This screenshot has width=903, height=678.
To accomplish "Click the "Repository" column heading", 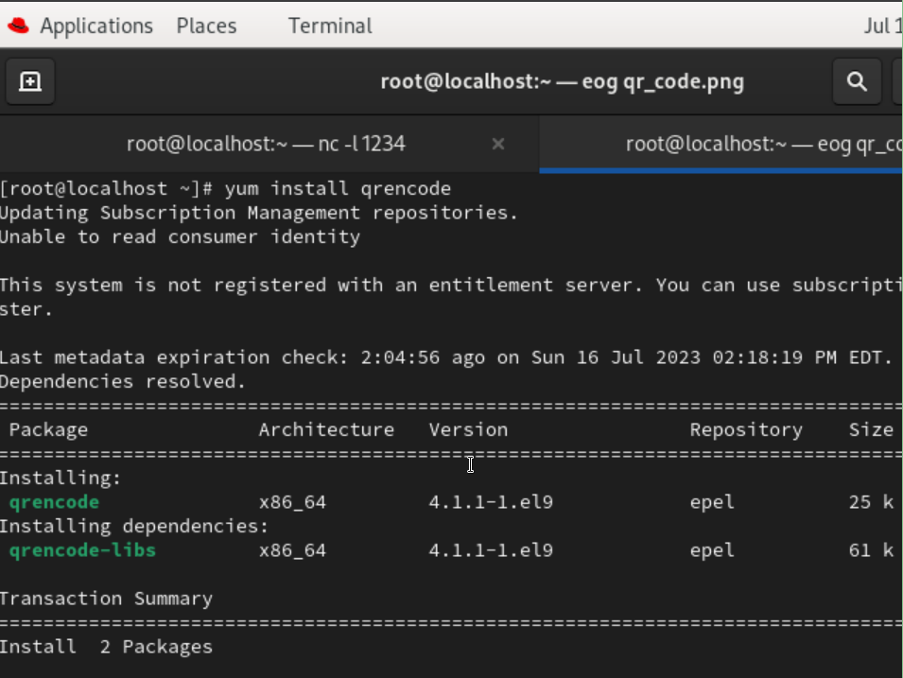I will pos(746,429).
